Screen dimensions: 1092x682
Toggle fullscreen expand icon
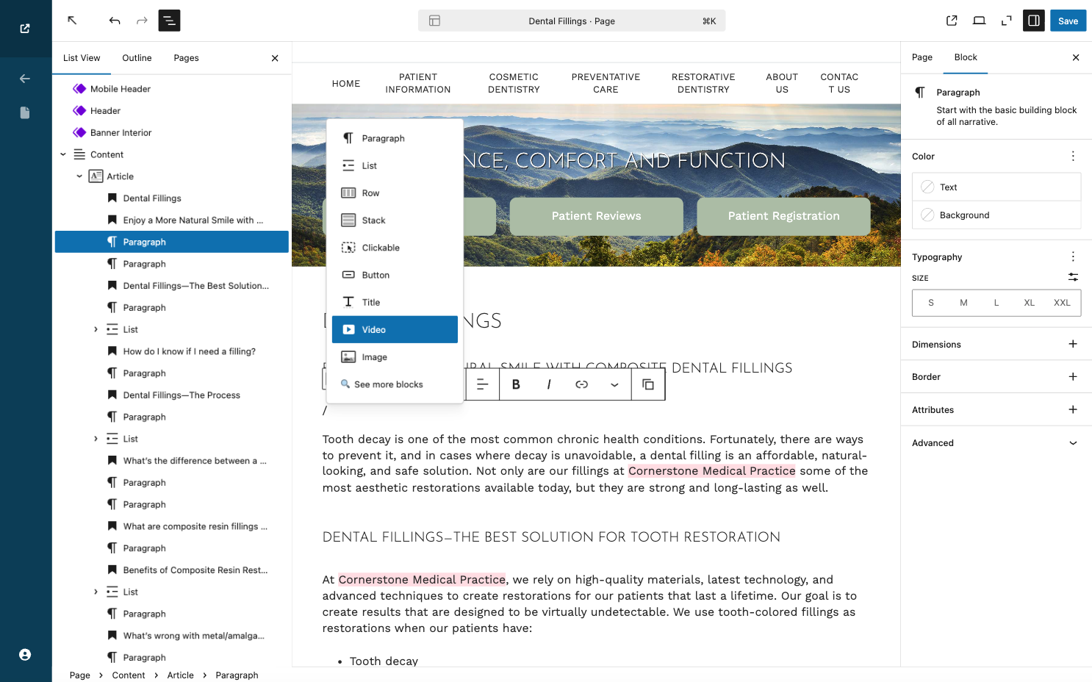pos(1006,21)
